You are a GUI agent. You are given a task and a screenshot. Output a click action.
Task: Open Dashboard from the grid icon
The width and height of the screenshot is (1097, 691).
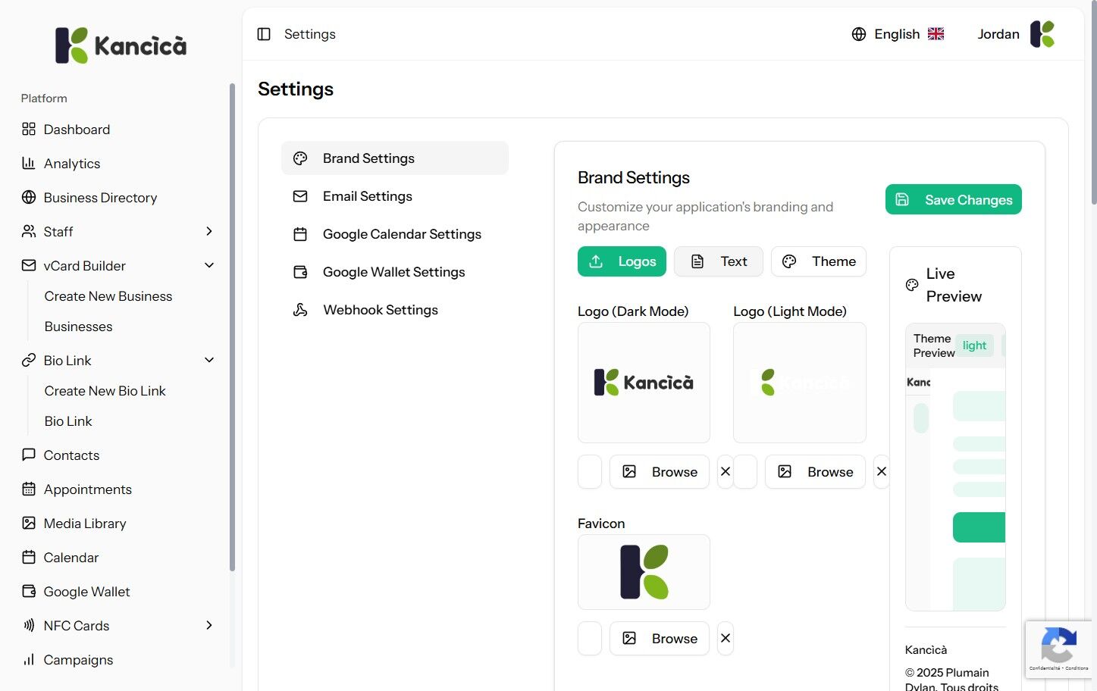click(x=29, y=130)
